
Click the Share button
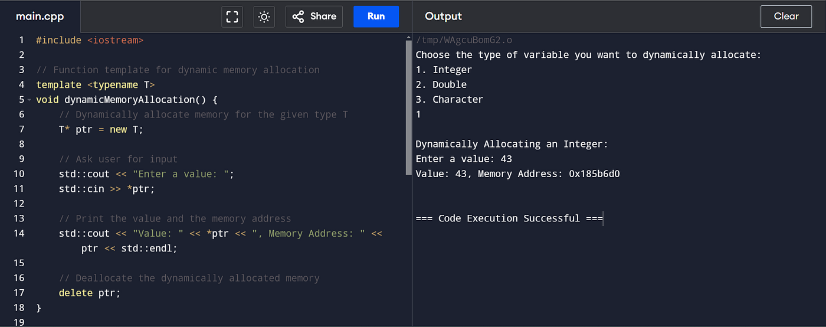pyautogui.click(x=314, y=17)
